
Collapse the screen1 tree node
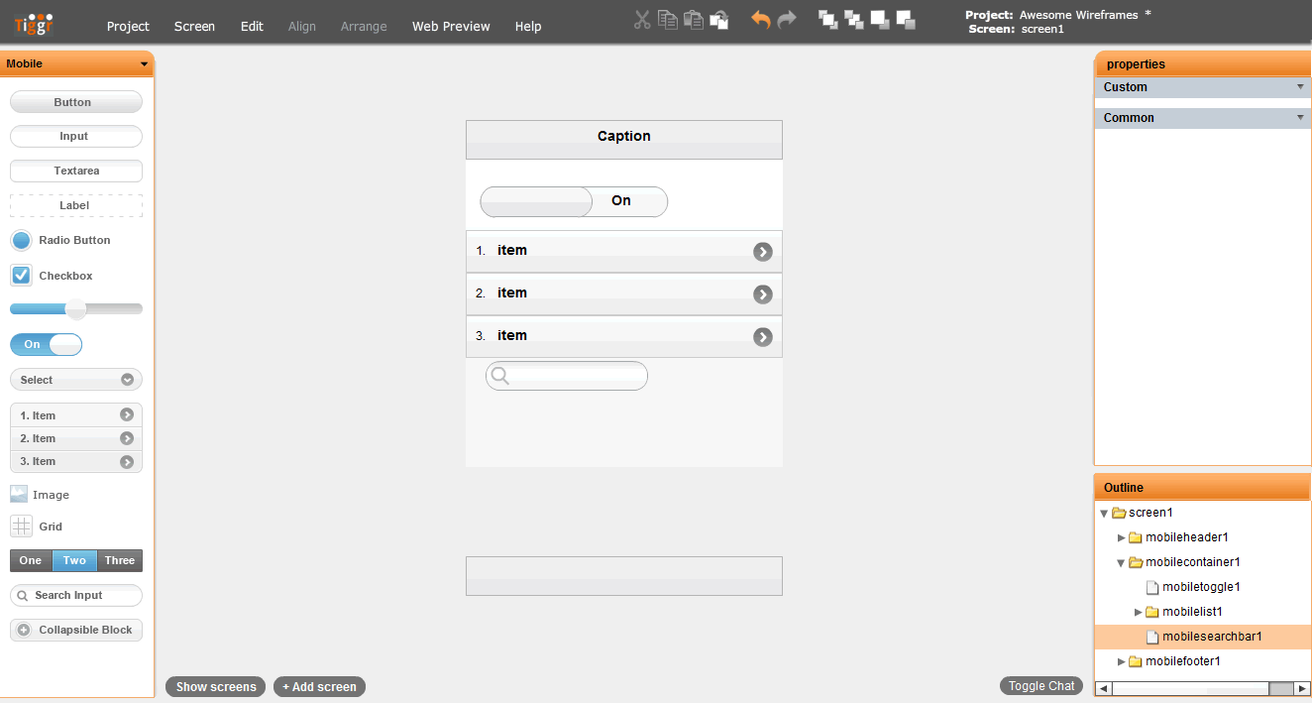(1104, 514)
